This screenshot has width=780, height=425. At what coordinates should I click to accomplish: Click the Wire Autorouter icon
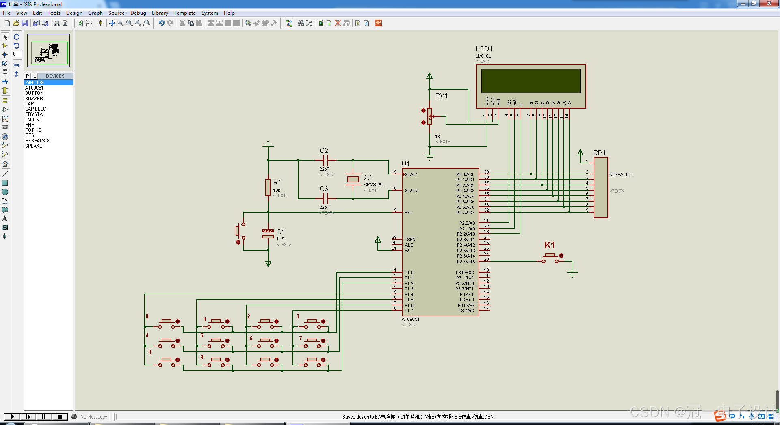tap(289, 23)
